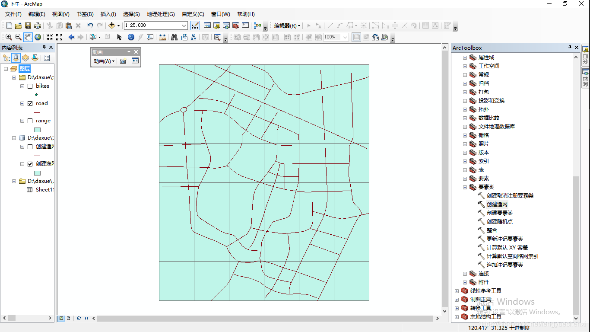The width and height of the screenshot is (590, 332).
Task: Select the Identify tool
Action: coord(131,37)
